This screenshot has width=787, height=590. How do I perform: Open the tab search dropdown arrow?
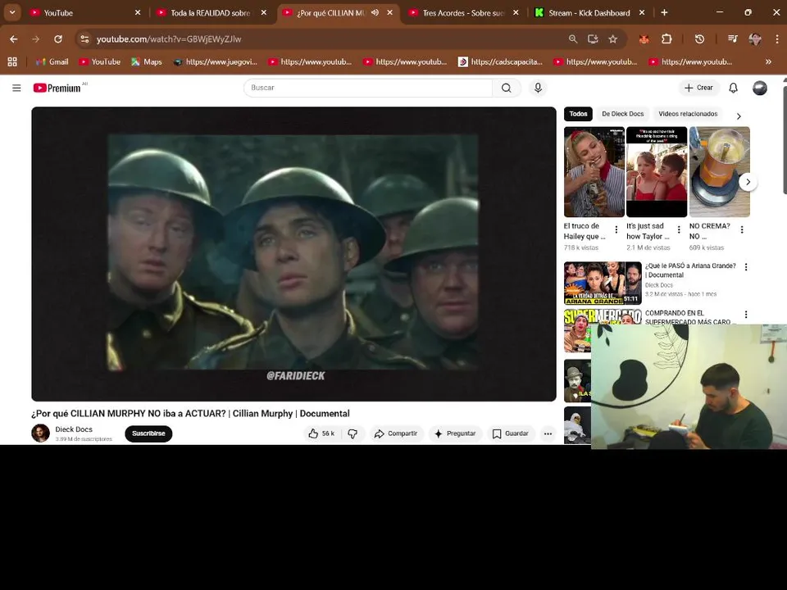coord(12,12)
